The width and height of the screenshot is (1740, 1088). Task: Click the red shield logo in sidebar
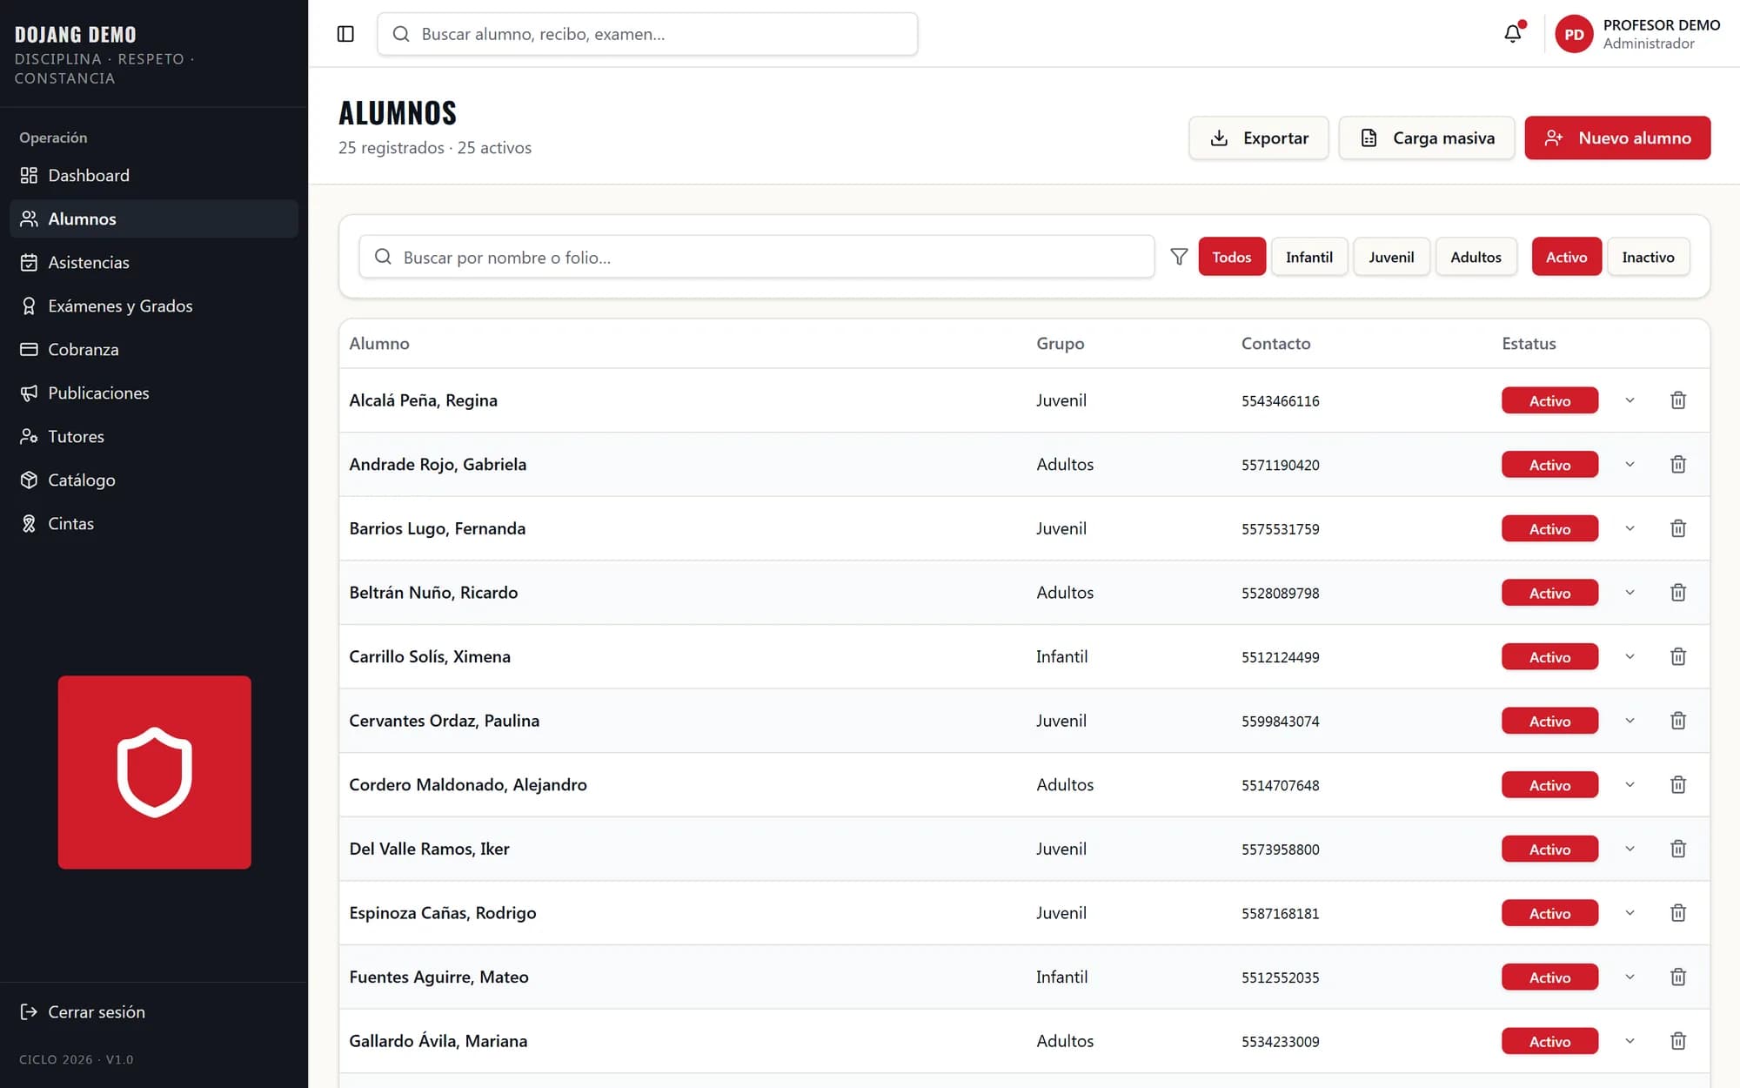[155, 772]
